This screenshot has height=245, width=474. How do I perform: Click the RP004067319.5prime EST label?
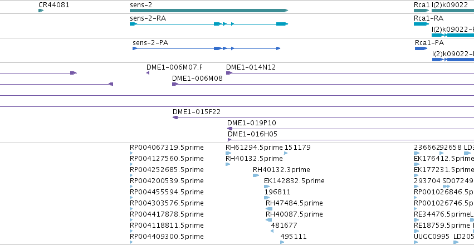pos(167,148)
